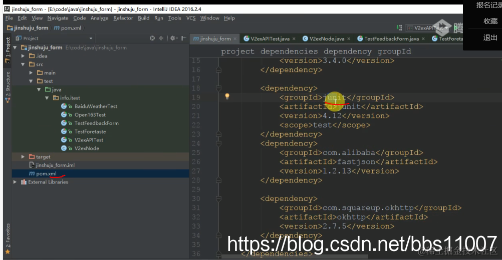
Task: Click the Structure side tool button
Action: click(x=8, y=87)
